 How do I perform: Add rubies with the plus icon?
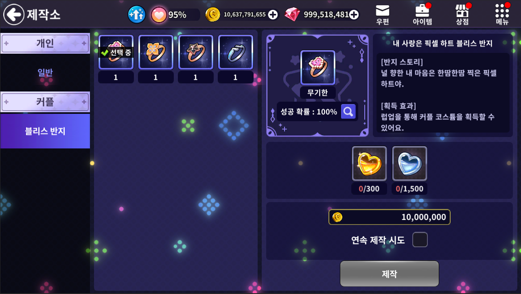pyautogui.click(x=354, y=15)
